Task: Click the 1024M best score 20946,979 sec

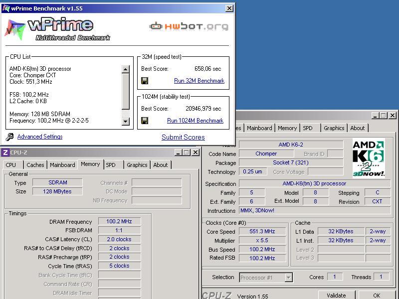Action: tap(203, 109)
